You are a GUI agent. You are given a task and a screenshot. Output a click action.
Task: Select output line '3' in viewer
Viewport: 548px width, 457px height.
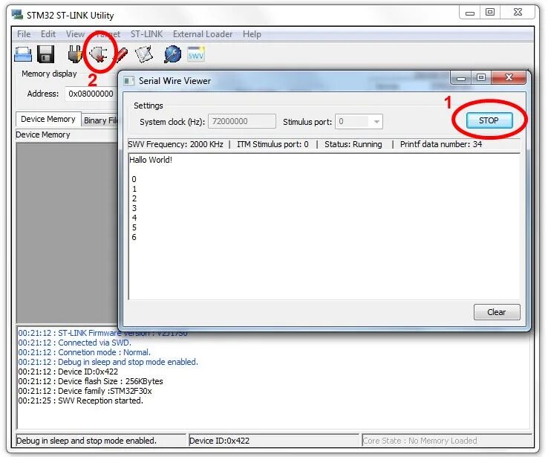pyautogui.click(x=134, y=208)
